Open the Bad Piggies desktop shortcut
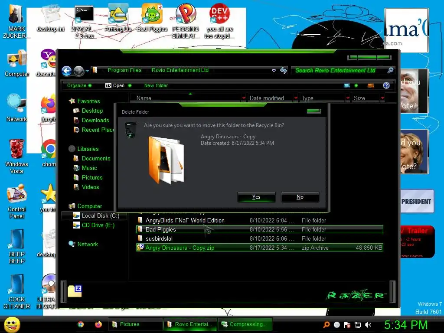Screen dimensions: 444x333 [x=152, y=18]
